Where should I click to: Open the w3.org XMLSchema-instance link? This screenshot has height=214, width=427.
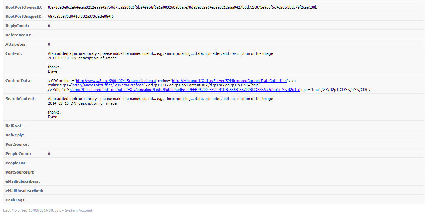coord(116,81)
